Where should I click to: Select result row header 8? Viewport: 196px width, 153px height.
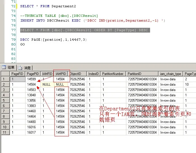tap(5, 117)
